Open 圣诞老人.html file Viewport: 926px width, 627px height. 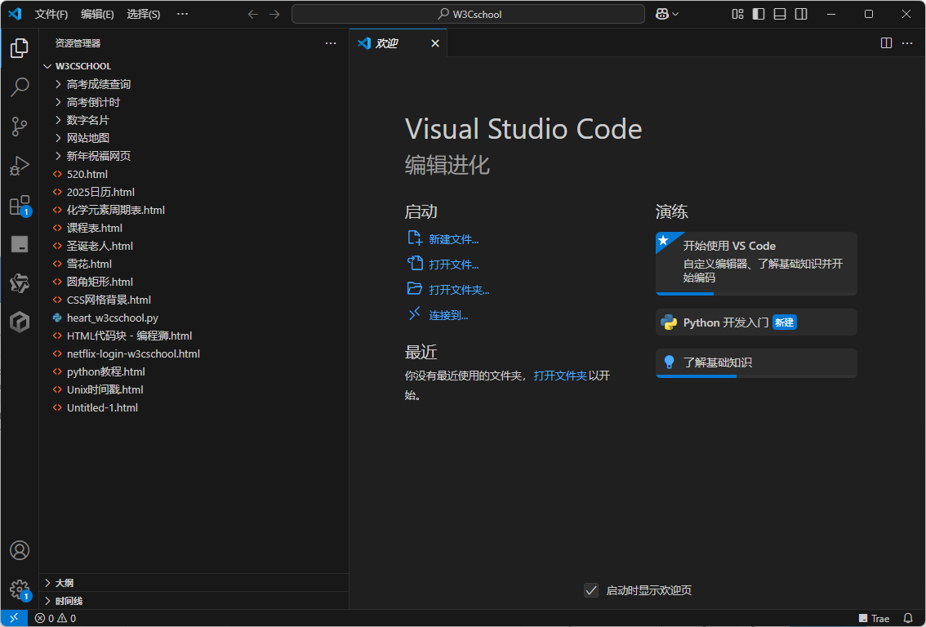tap(194, 247)
